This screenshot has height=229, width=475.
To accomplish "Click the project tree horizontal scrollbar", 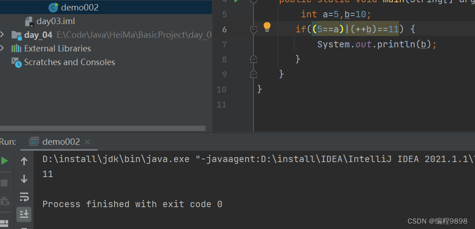I will click(103, 128).
